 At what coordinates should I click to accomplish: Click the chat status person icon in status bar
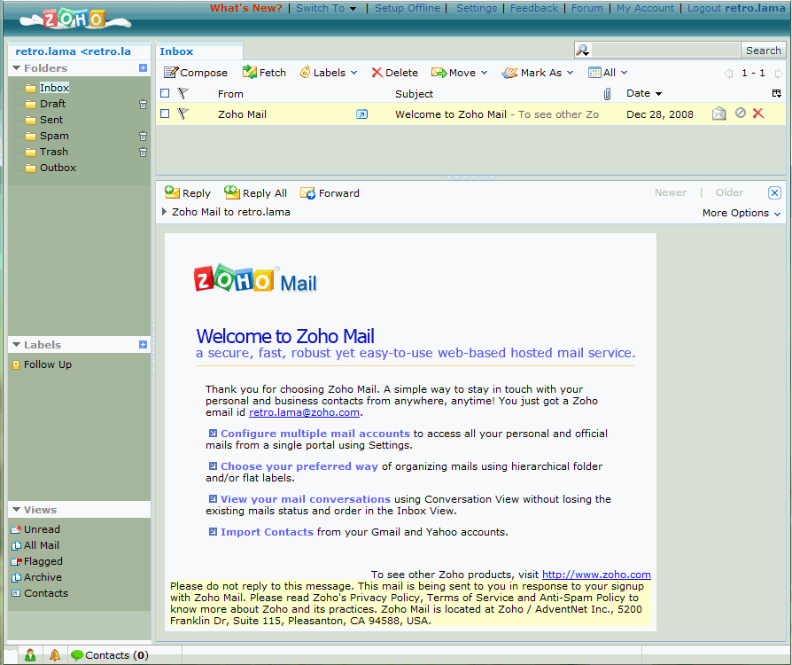(x=30, y=655)
